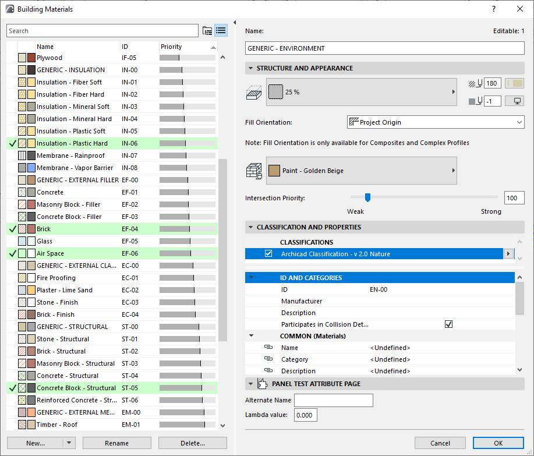The width and height of the screenshot is (534, 456).
Task: Click the material Name field
Action: (384, 48)
